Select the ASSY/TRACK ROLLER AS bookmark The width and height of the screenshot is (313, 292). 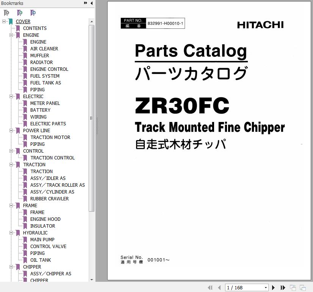point(58,185)
